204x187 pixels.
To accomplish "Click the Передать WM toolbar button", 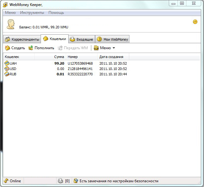I will [x=73, y=48].
